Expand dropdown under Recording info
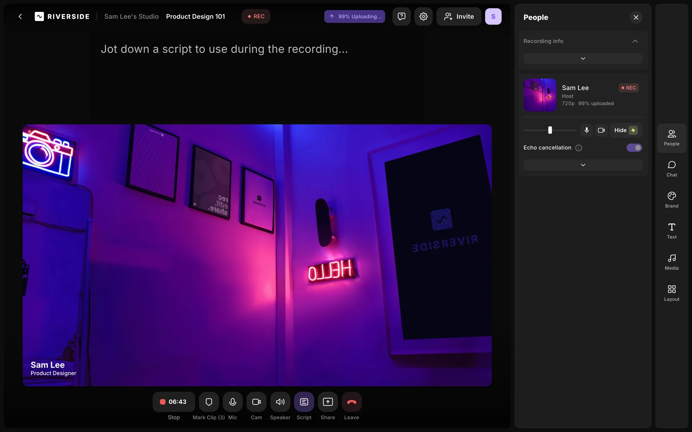This screenshot has width=692, height=432. click(x=582, y=58)
